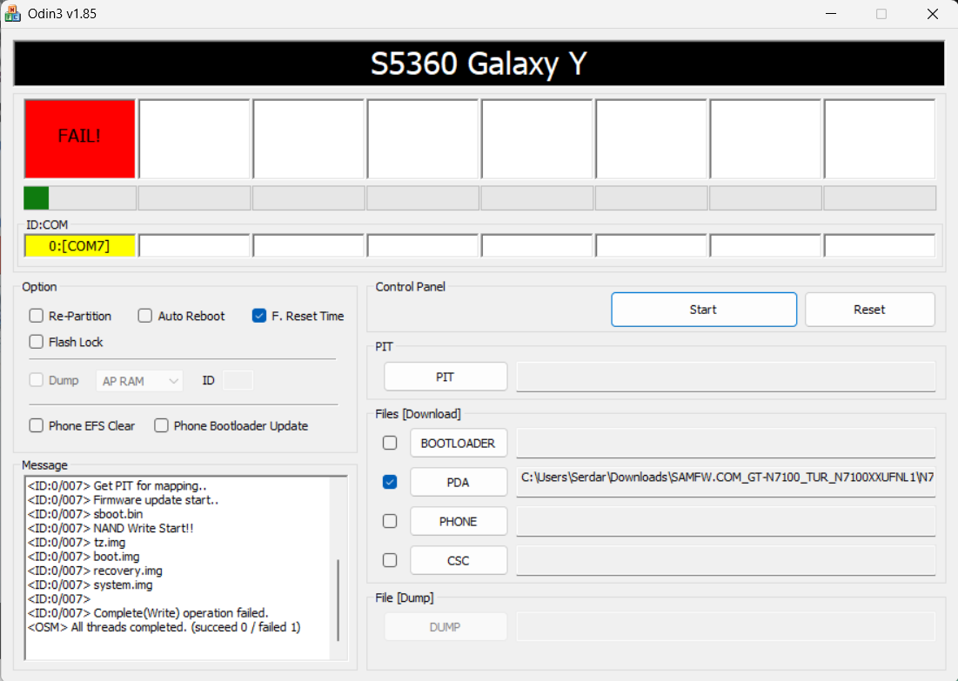
Task: Click the Start button
Action: click(704, 310)
